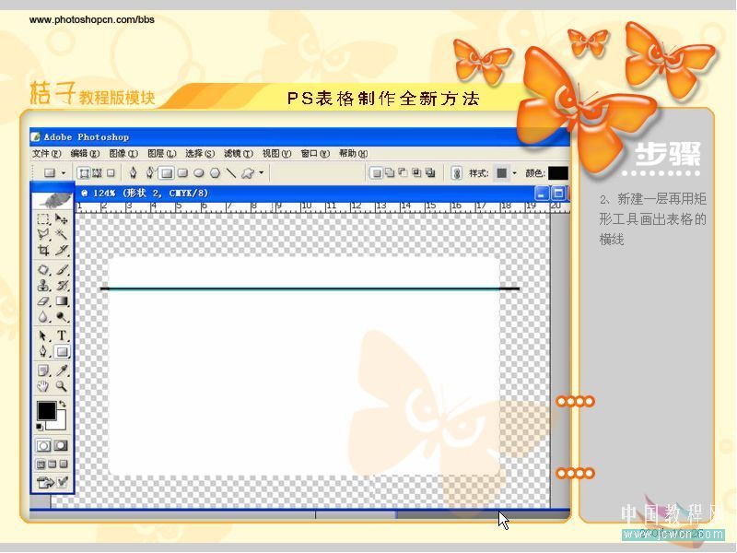Viewport: 737px width, 553px height.
Task: Click Create New Shape Layer button
Action: (x=376, y=173)
